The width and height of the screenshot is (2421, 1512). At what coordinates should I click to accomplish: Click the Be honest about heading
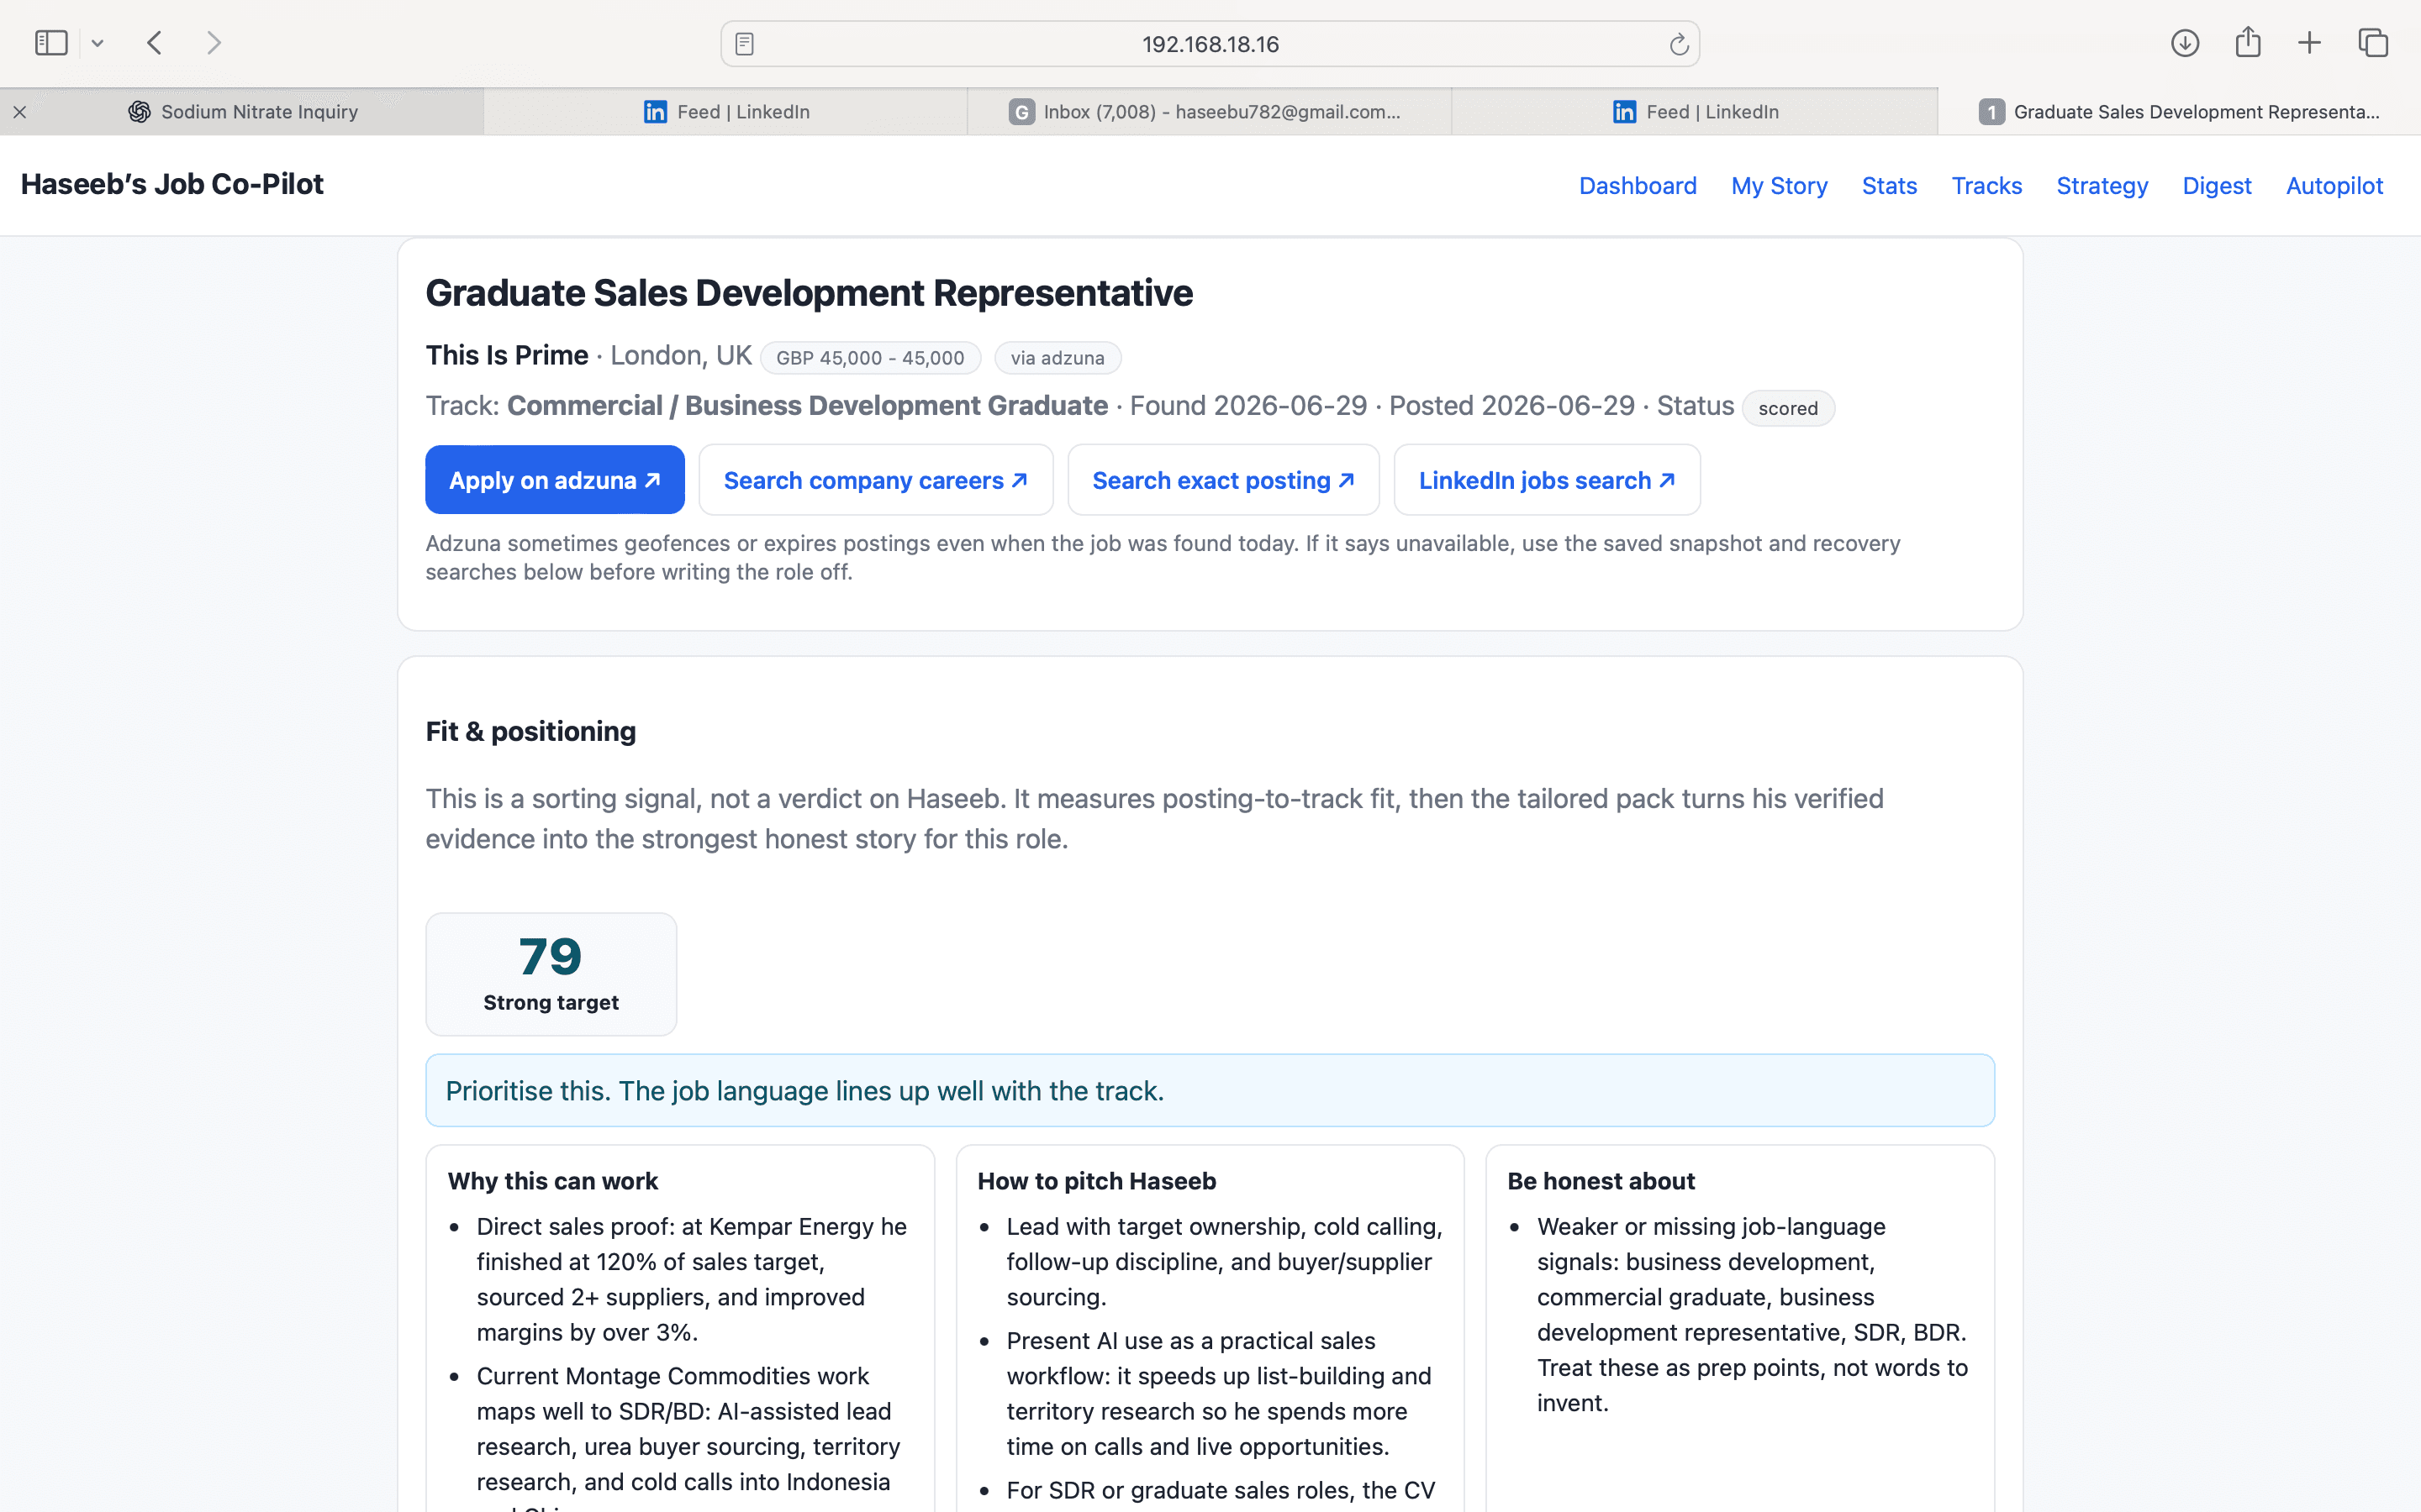[1601, 1181]
